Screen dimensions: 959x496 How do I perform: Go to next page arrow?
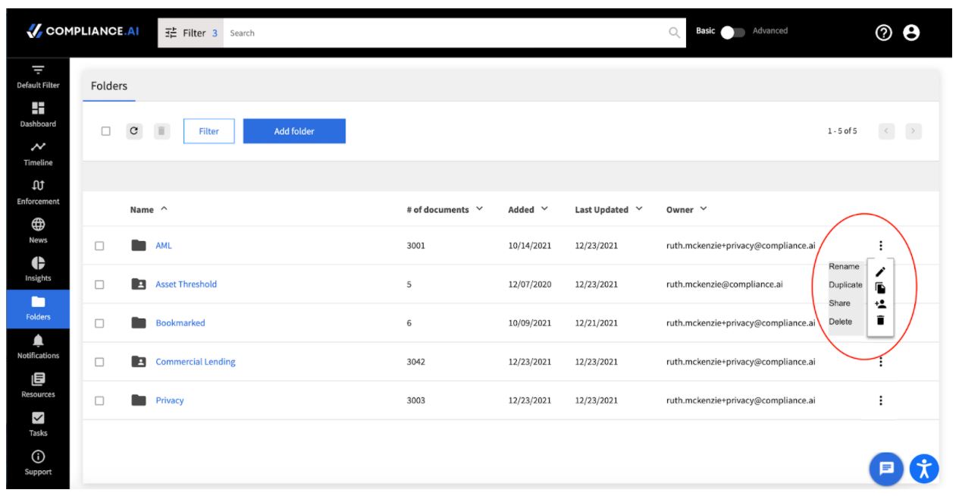tap(914, 131)
